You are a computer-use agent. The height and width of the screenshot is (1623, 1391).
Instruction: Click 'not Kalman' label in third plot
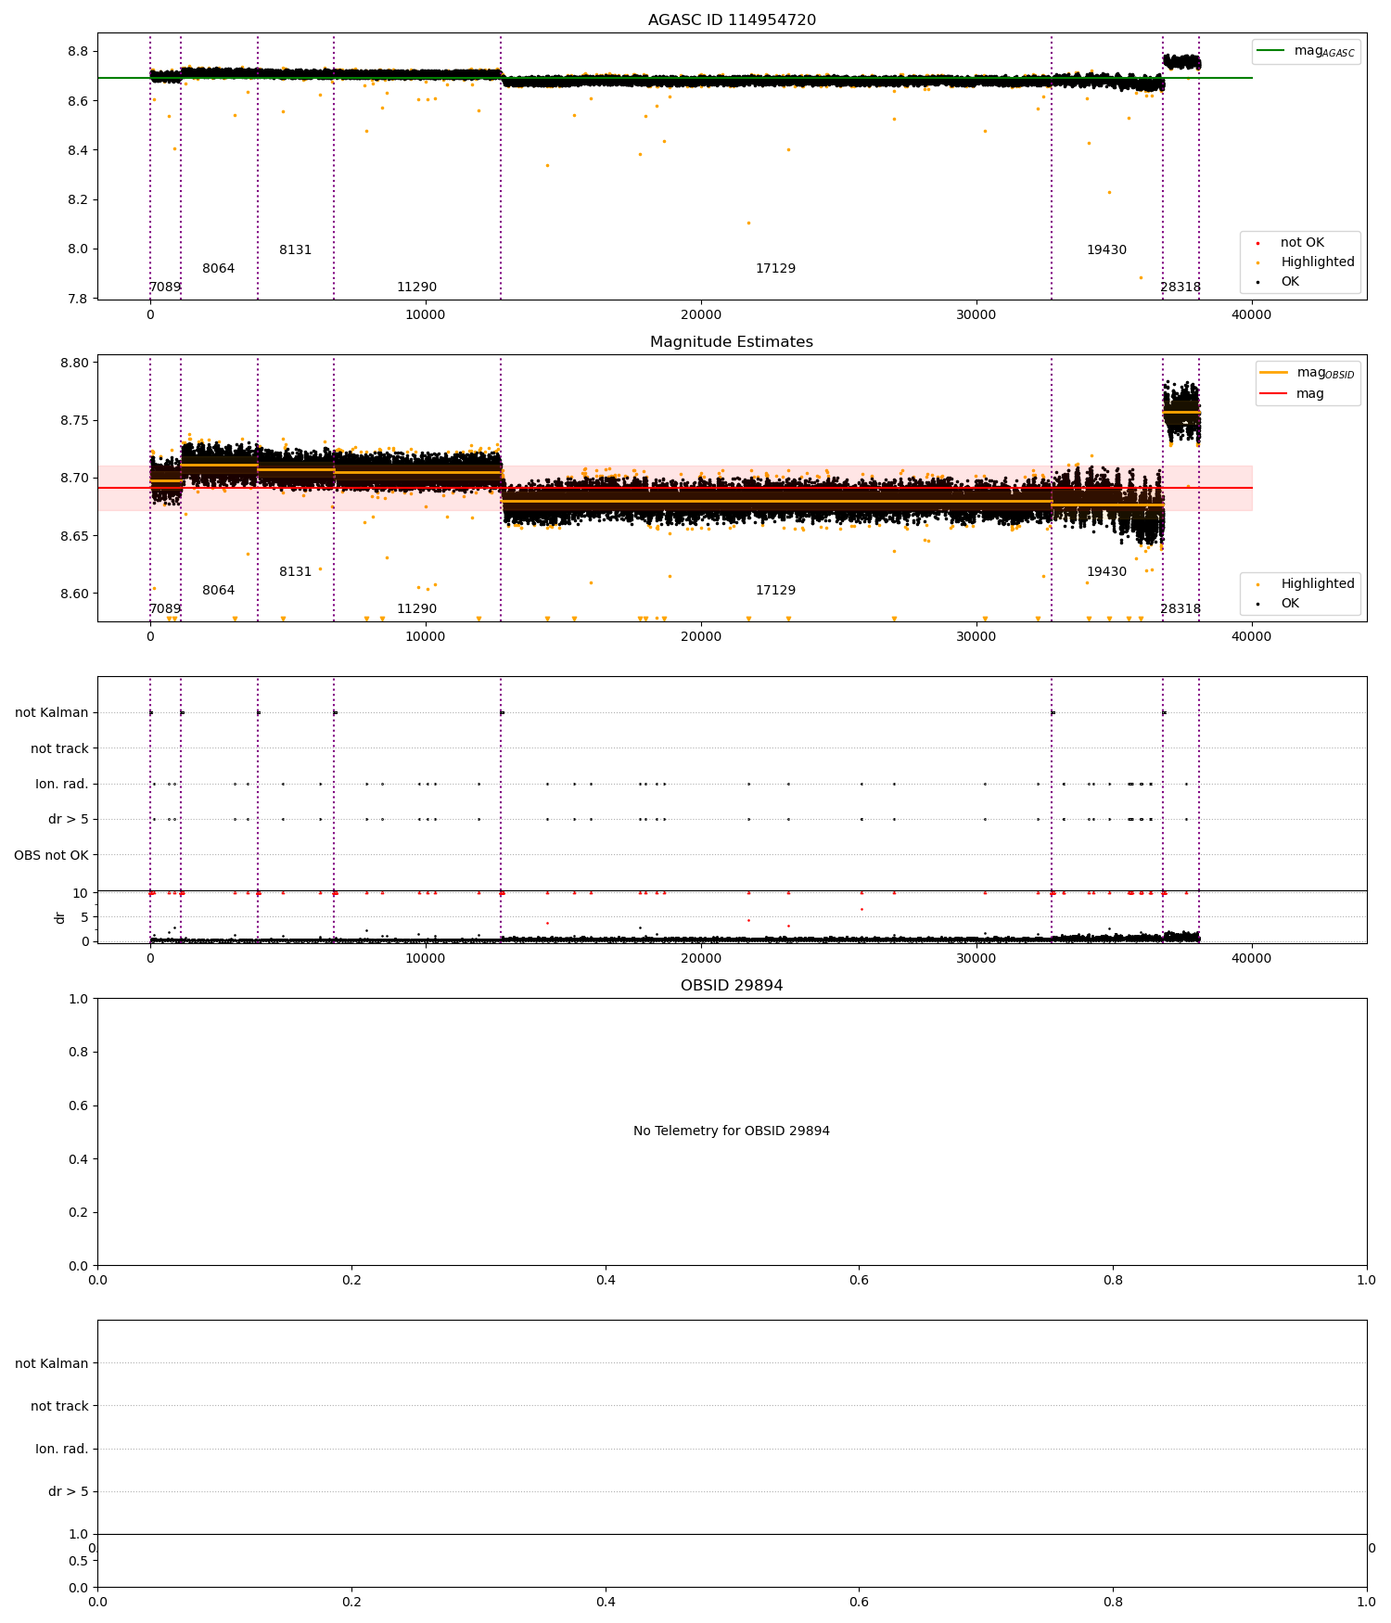[x=52, y=713]
